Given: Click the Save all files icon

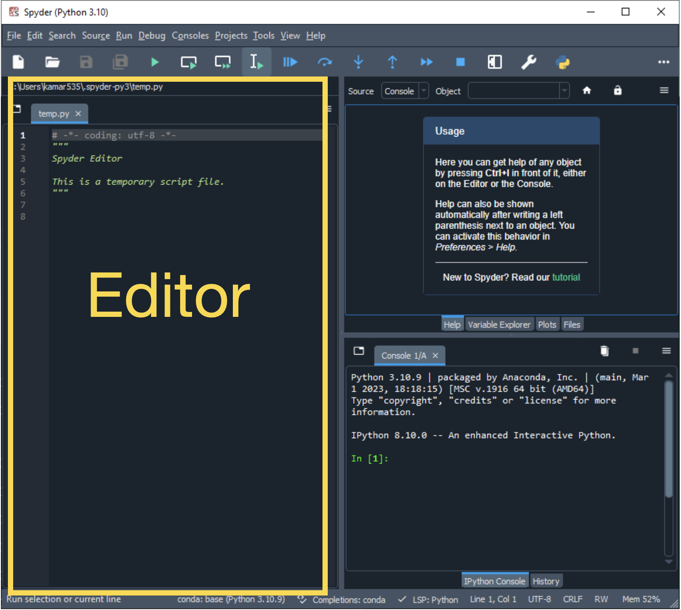Looking at the screenshot, I should pos(120,62).
